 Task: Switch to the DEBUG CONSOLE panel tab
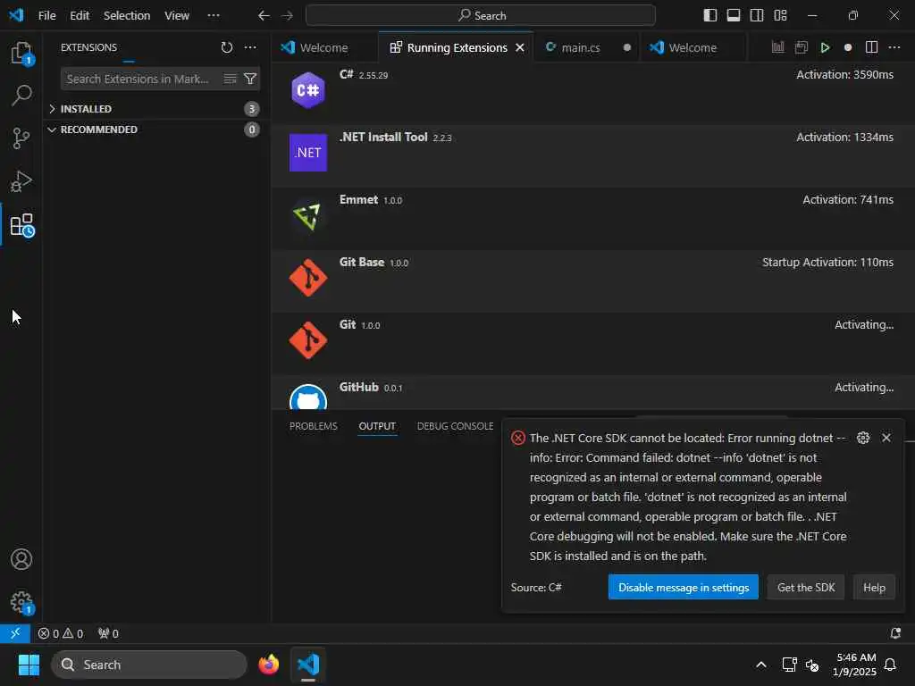pos(455,426)
